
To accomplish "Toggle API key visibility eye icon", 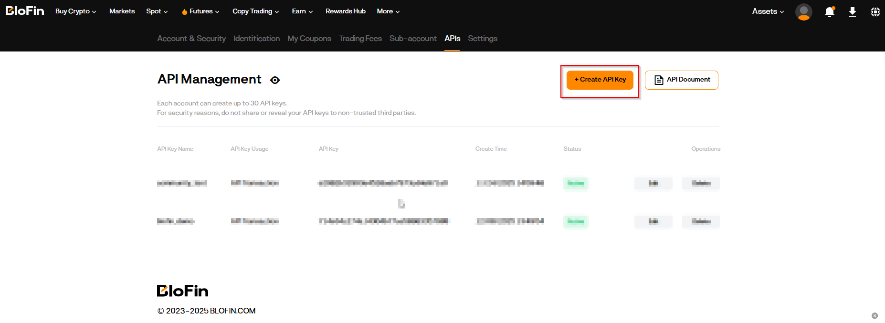I will tap(275, 80).
